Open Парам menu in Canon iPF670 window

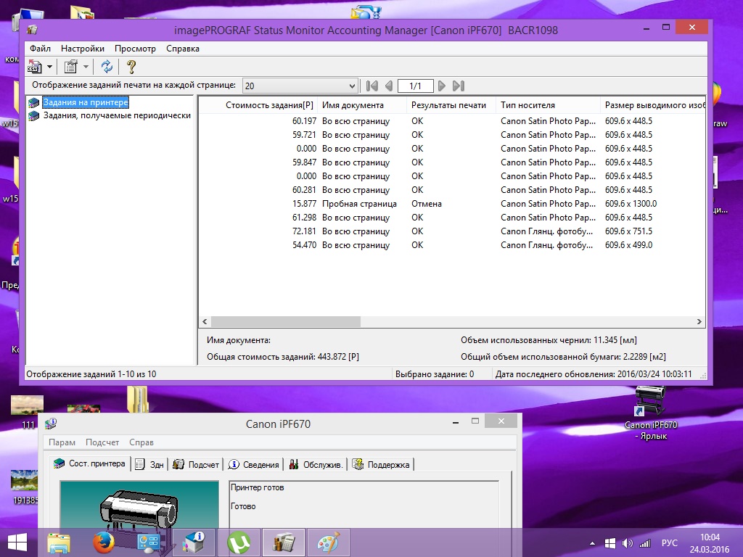coord(62,442)
